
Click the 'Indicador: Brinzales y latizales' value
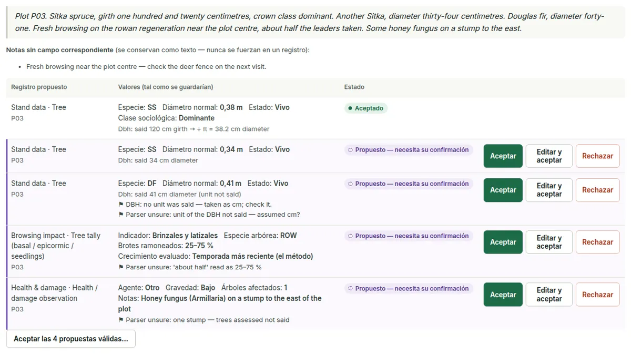tap(168, 236)
